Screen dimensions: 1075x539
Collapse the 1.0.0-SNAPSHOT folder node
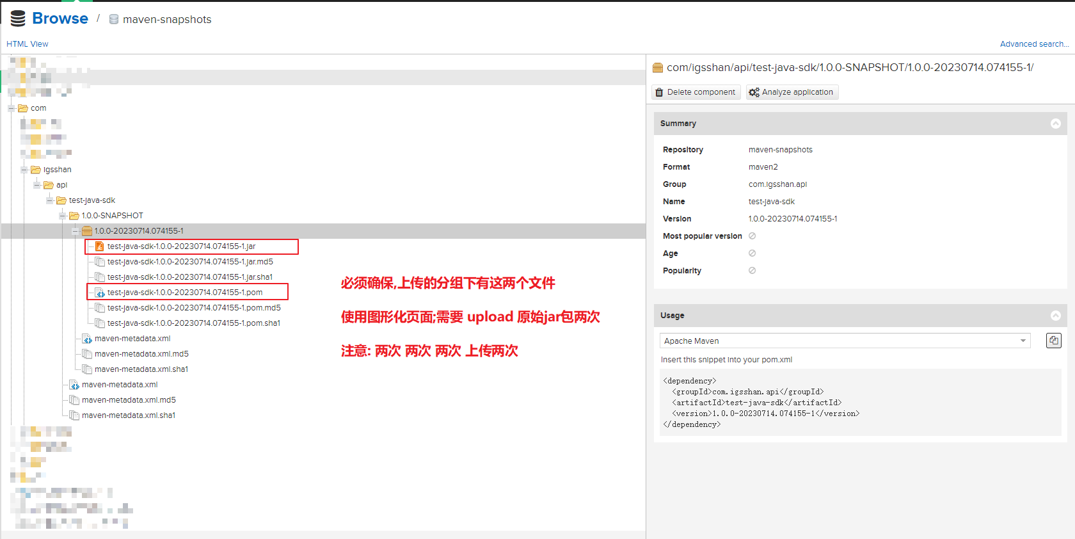[x=63, y=216]
